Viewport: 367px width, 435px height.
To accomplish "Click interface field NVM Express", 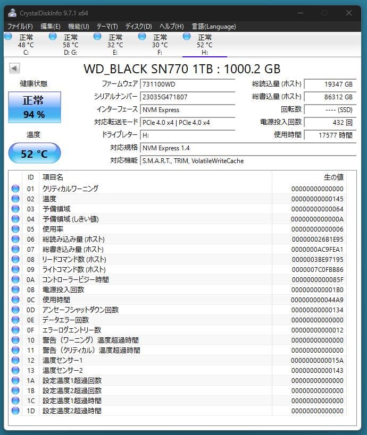I will pyautogui.click(x=188, y=109).
